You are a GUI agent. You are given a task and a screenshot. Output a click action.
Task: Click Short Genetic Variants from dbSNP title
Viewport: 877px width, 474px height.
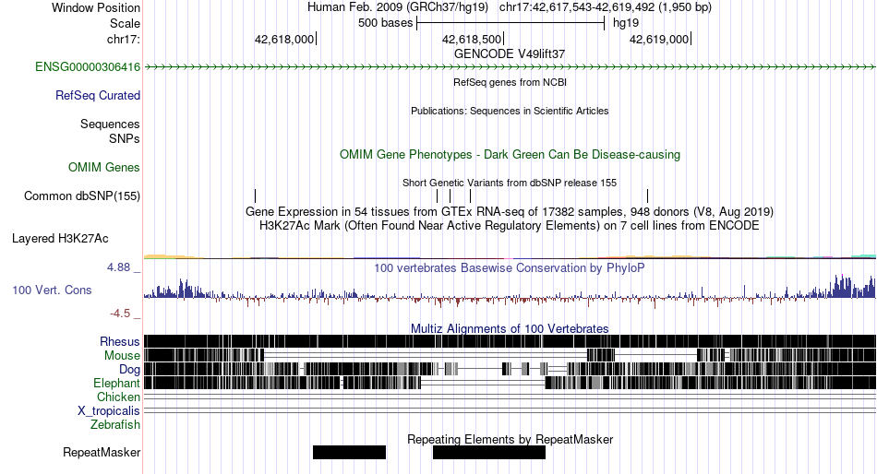pyautogui.click(x=510, y=183)
